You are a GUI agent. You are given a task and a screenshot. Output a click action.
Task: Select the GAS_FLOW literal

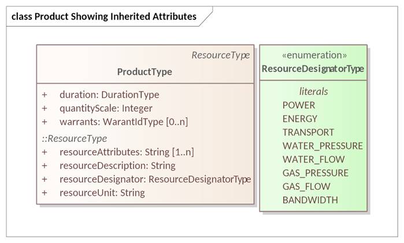pyautogui.click(x=306, y=186)
